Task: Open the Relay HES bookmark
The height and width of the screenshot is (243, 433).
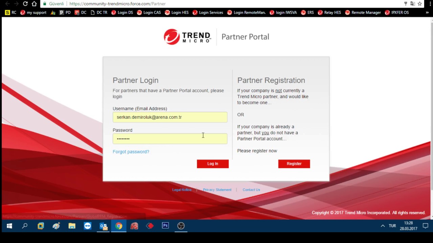Action: tap(329, 12)
